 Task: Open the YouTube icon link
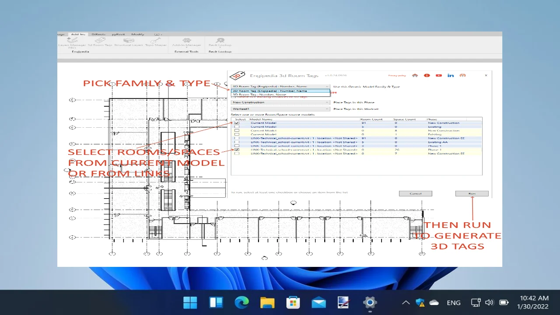pyautogui.click(x=439, y=75)
